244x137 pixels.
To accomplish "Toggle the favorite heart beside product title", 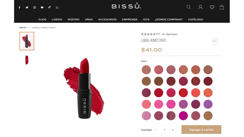I will (214, 41).
